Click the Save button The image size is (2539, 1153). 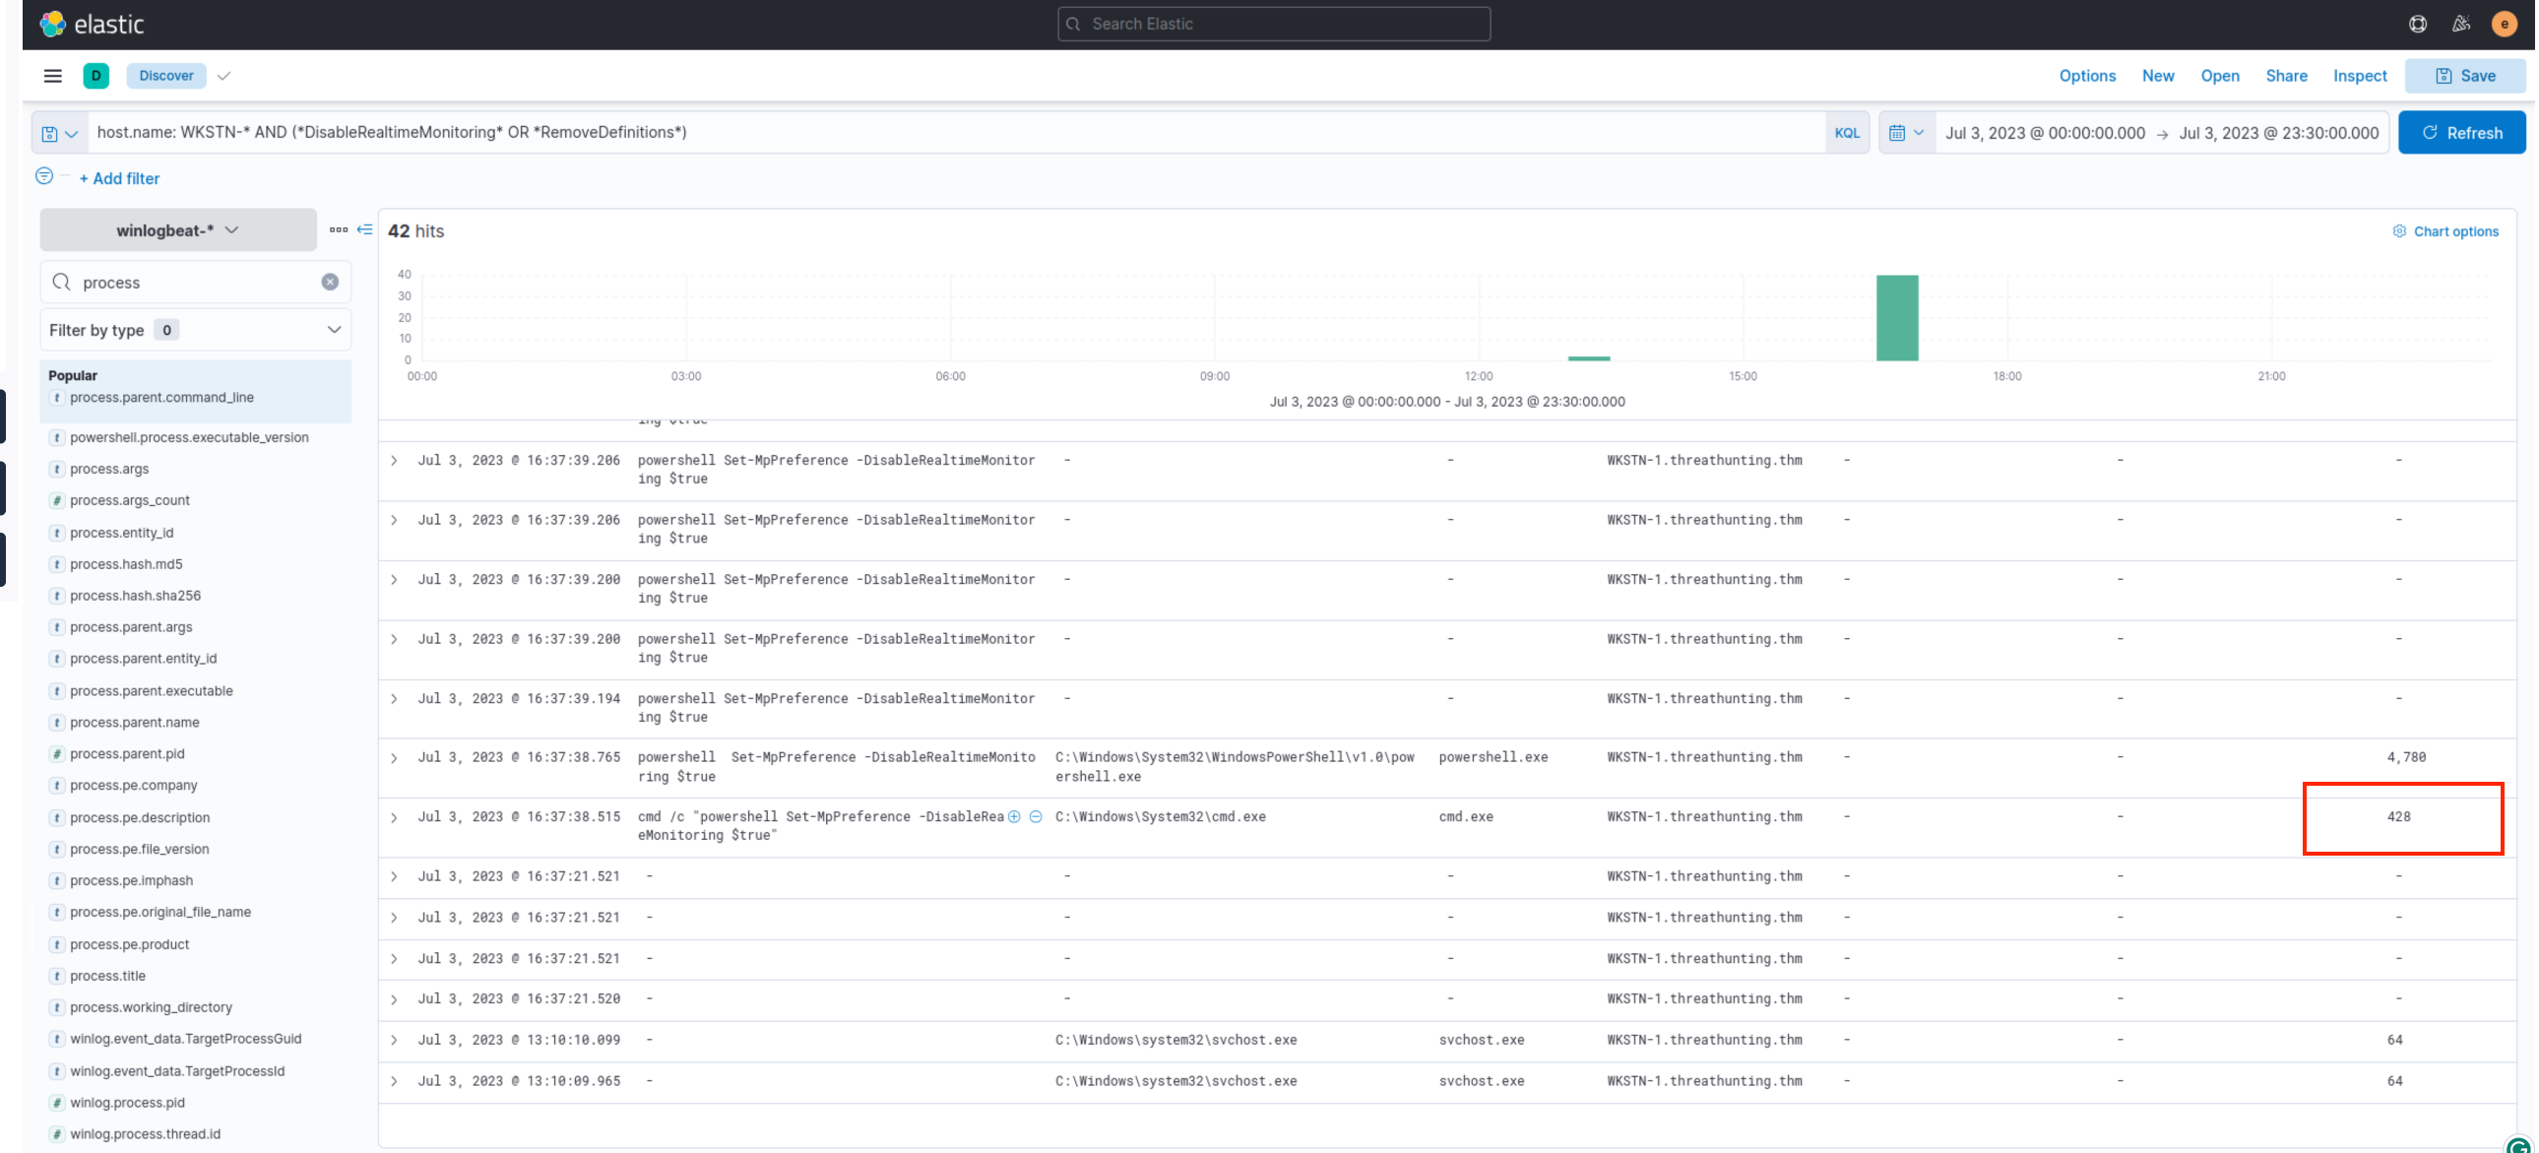2464,76
